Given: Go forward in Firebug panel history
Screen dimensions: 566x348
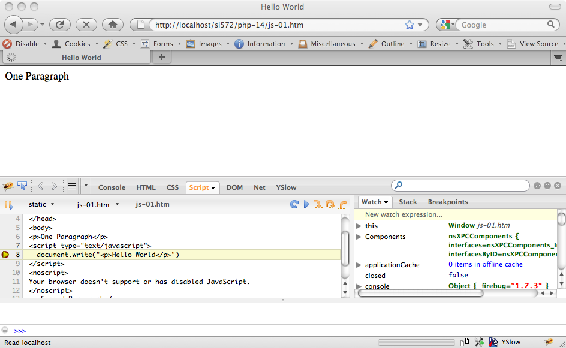Looking at the screenshot, I should pyautogui.click(x=54, y=186).
